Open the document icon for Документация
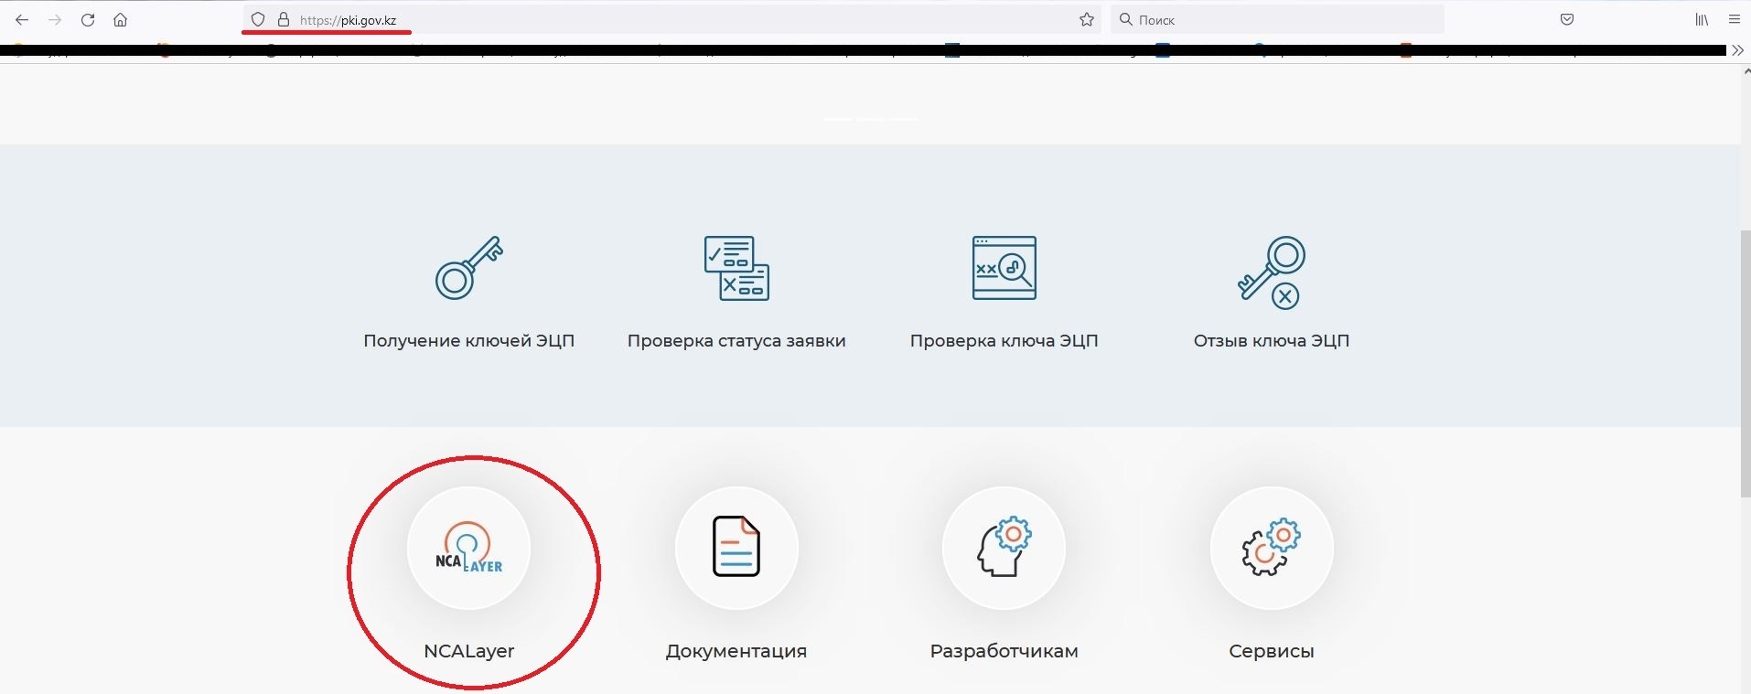This screenshot has height=694, width=1751. coord(736,548)
